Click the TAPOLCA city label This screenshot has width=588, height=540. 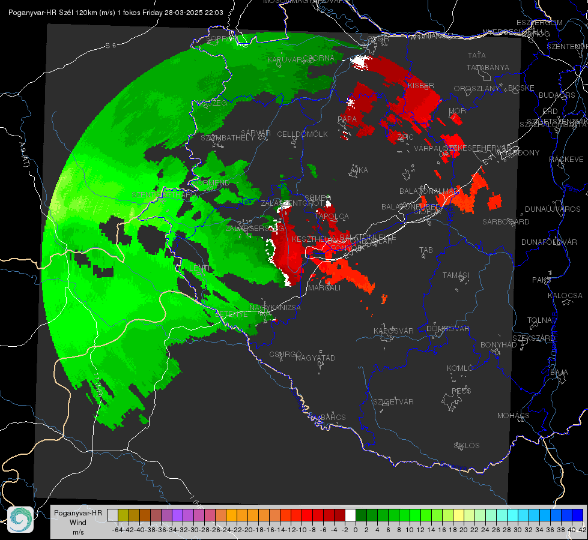(x=332, y=217)
